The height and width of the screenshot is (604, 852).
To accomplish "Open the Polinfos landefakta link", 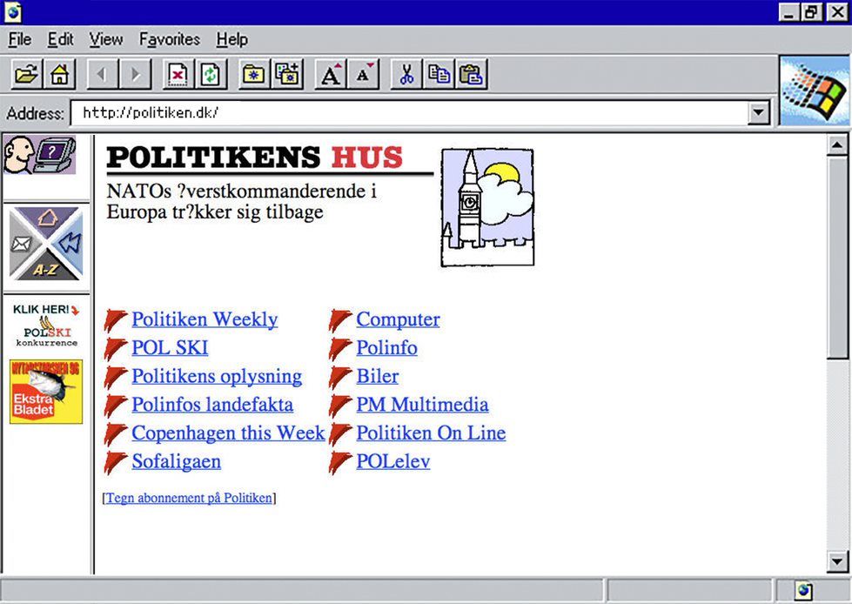I will 212,405.
